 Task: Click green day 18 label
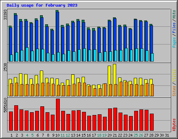pos(99,135)
